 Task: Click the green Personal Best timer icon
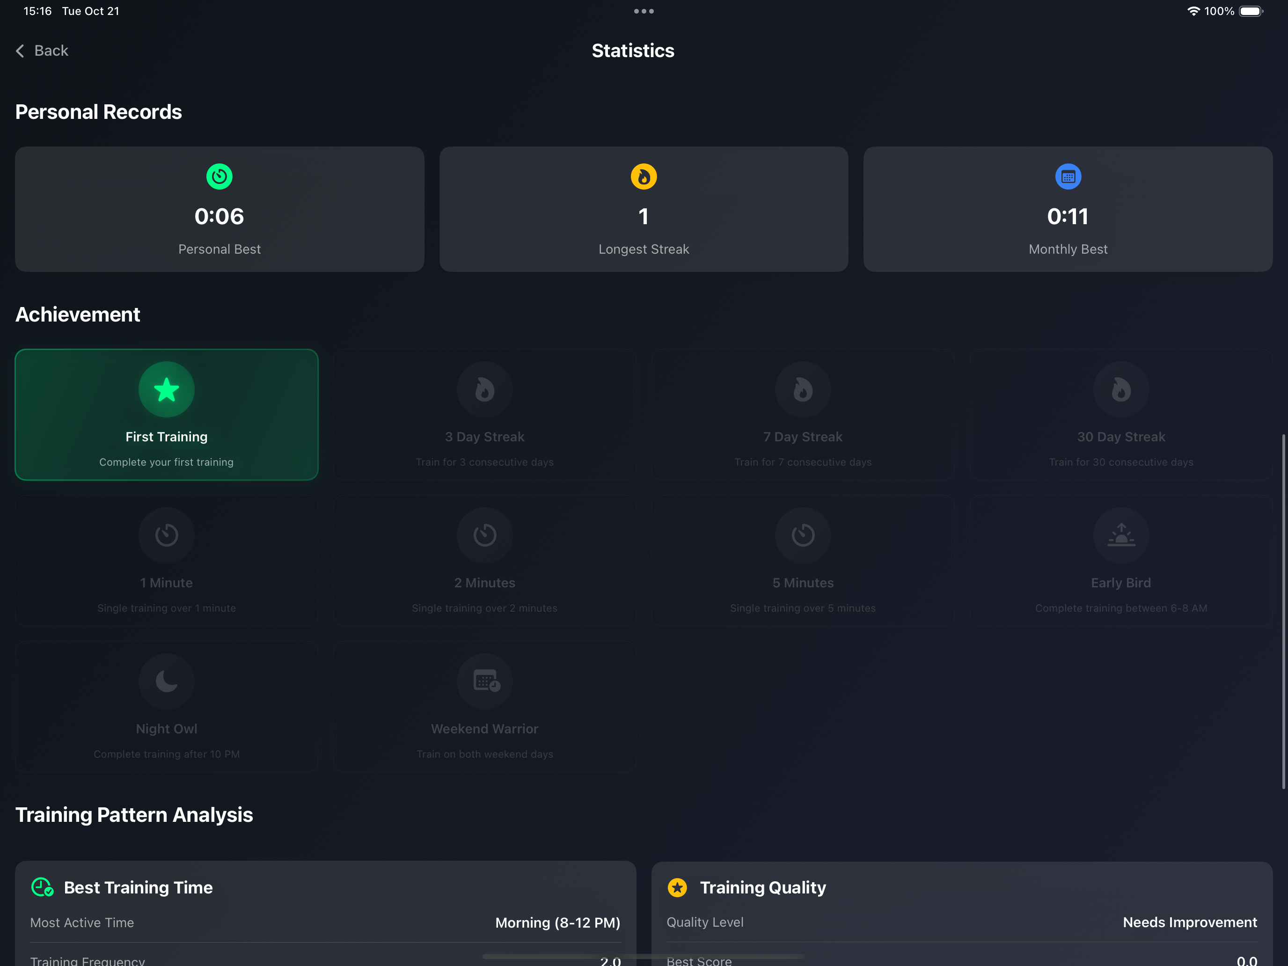click(x=220, y=176)
